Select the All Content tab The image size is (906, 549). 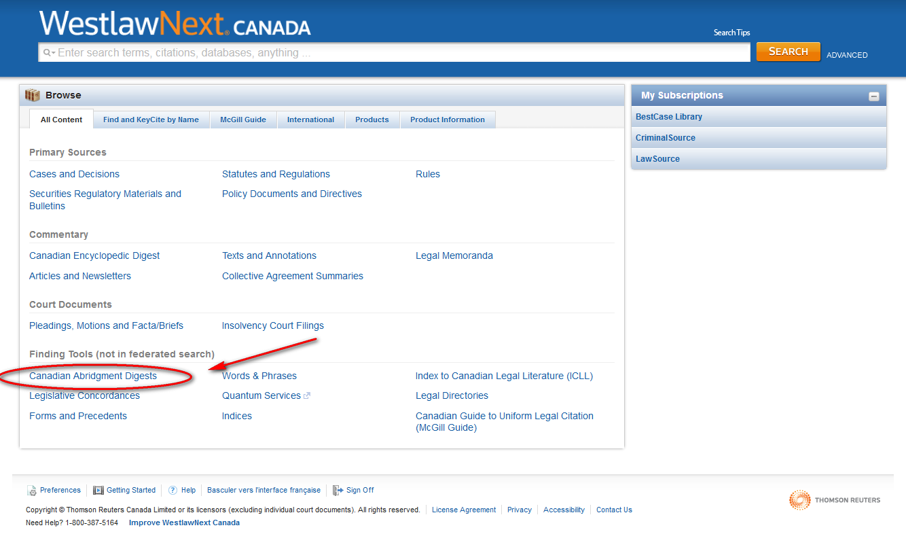61,120
